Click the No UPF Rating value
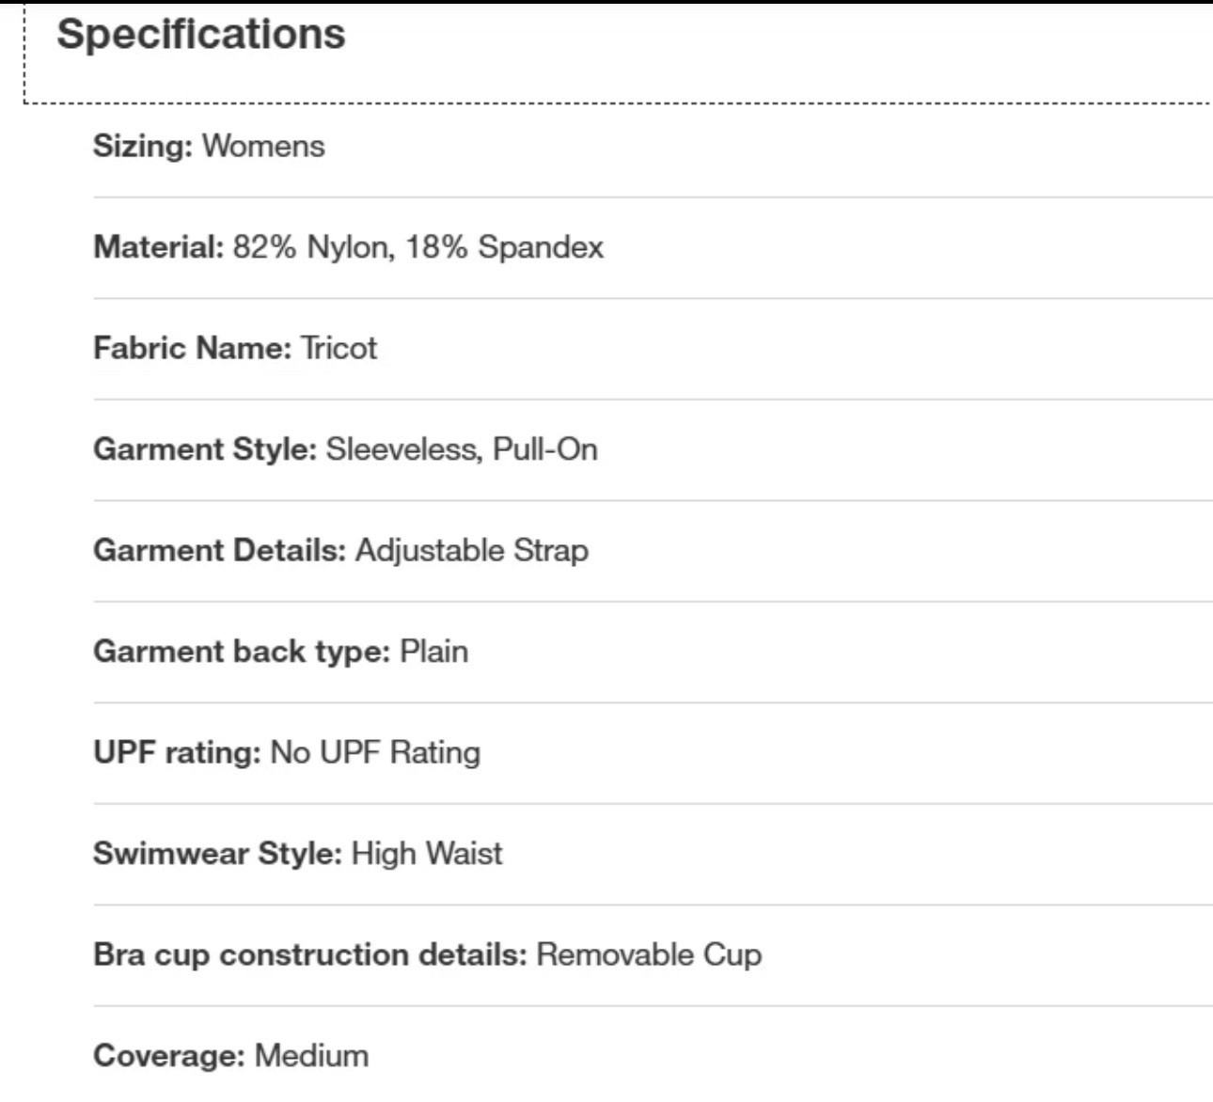The height and width of the screenshot is (1102, 1213). click(375, 753)
